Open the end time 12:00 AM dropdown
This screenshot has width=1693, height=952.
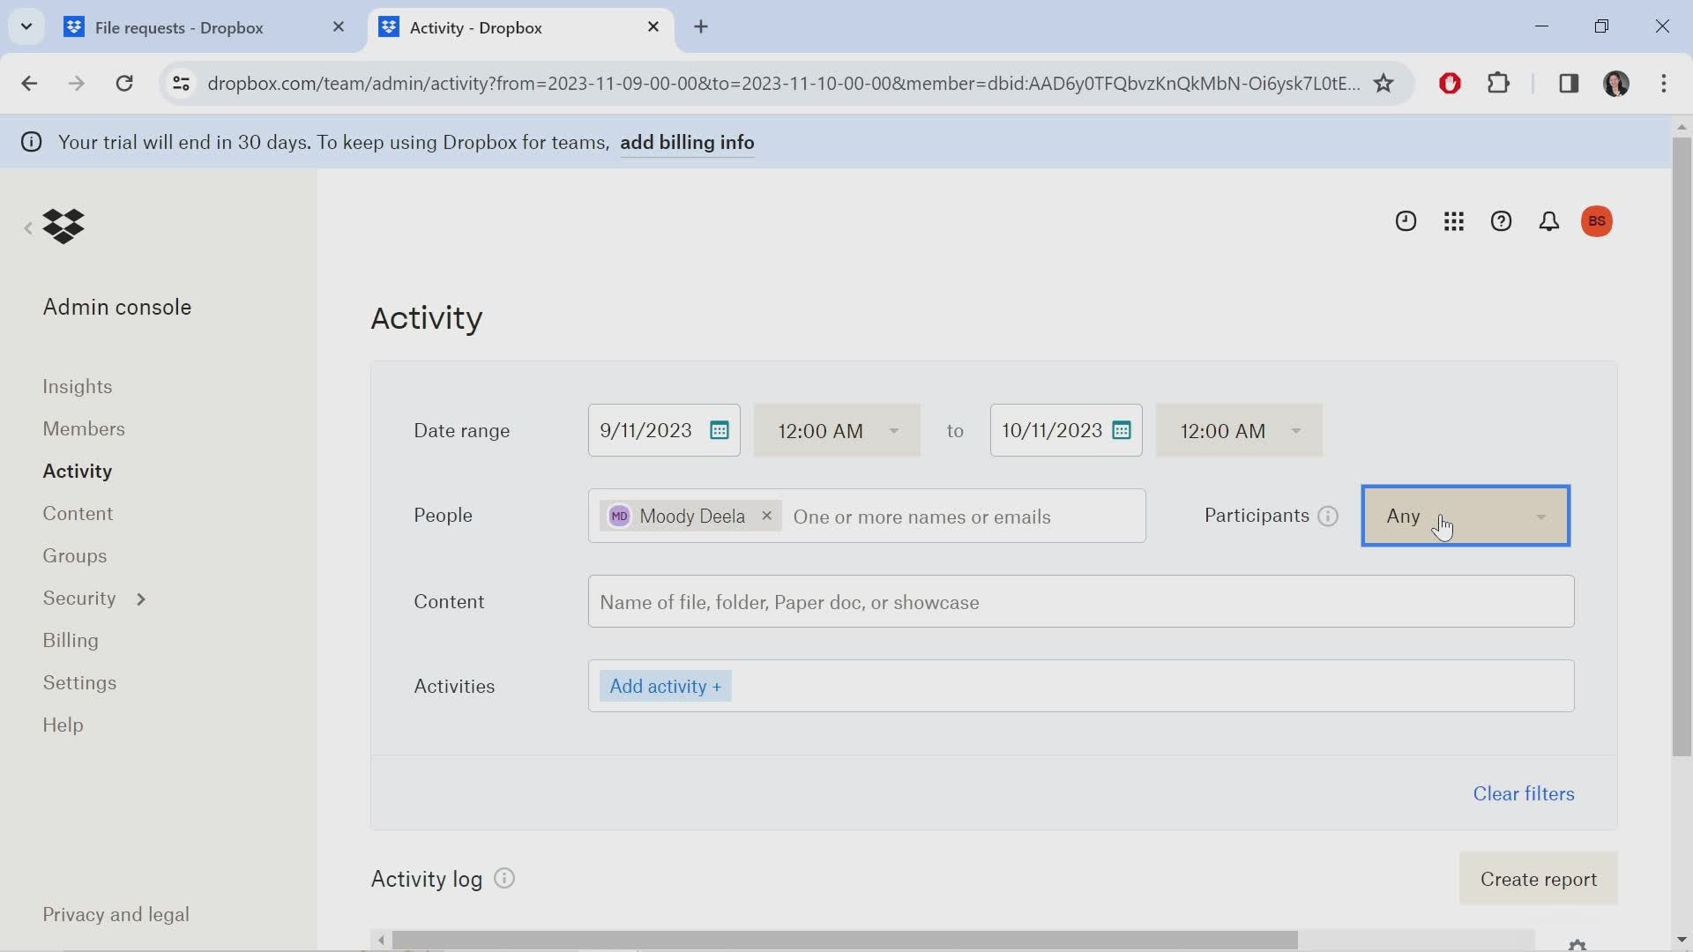1239,430
